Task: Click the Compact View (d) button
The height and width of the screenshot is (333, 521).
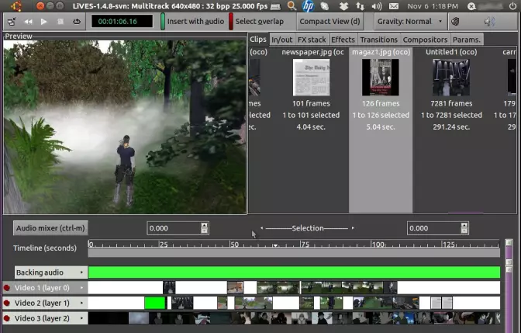Action: pyautogui.click(x=330, y=22)
